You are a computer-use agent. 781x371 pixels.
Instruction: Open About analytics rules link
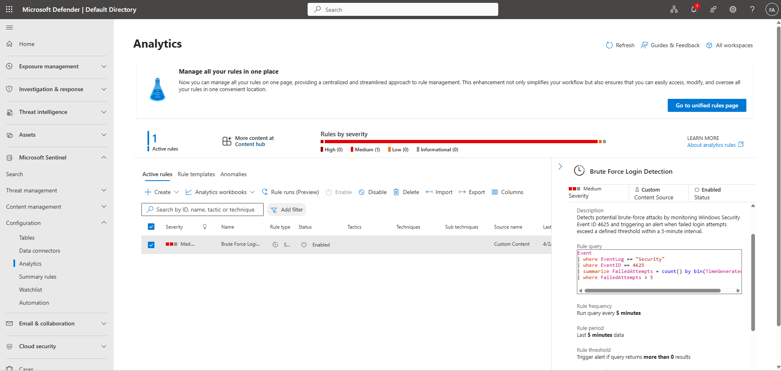coord(715,145)
